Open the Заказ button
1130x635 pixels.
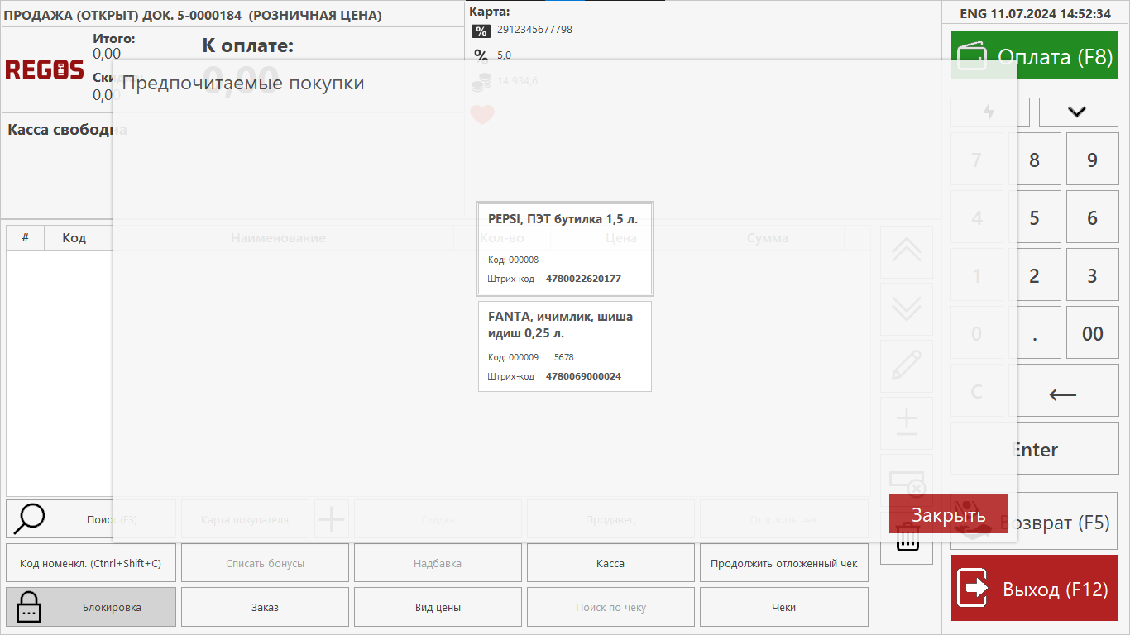click(265, 608)
